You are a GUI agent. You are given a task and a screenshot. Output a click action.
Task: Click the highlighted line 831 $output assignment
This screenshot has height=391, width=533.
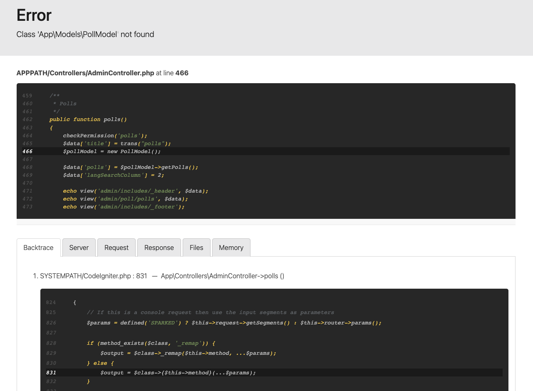274,373
